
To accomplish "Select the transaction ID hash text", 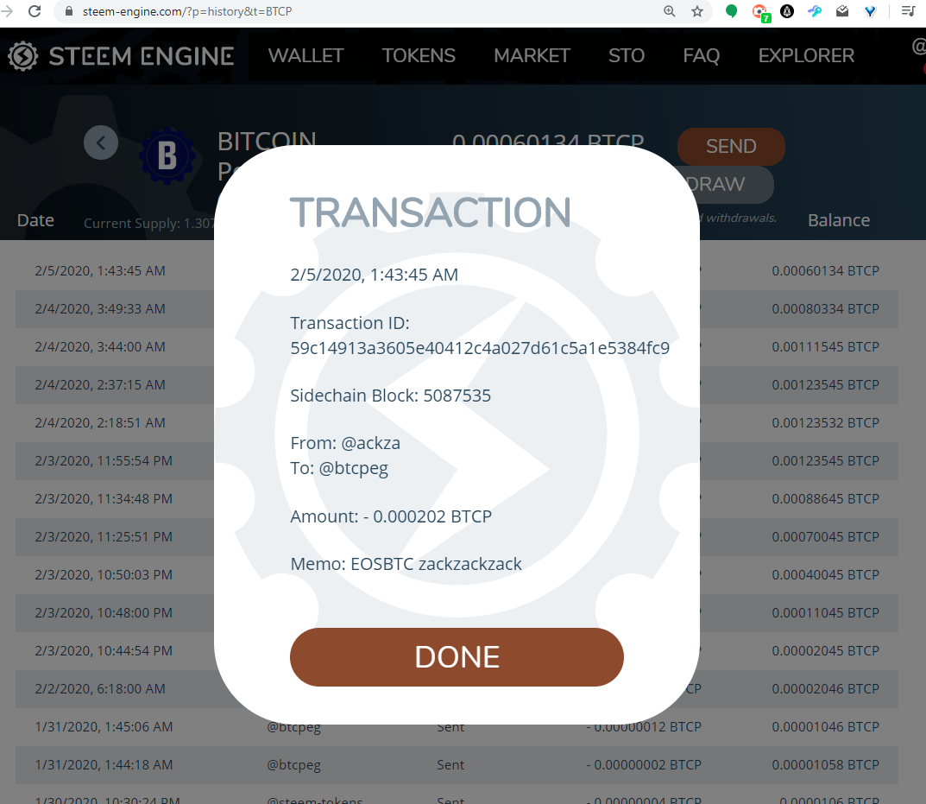I will [480, 348].
